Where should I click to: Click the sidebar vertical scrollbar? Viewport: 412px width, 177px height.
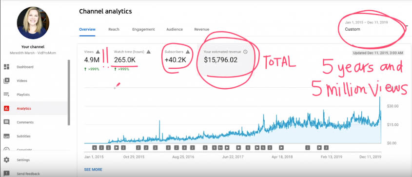69,93
